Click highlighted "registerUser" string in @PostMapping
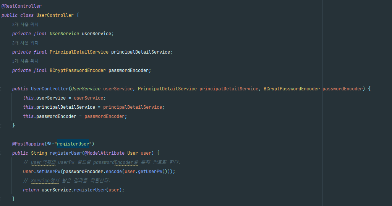The width and height of the screenshot is (392, 206). (x=73, y=144)
